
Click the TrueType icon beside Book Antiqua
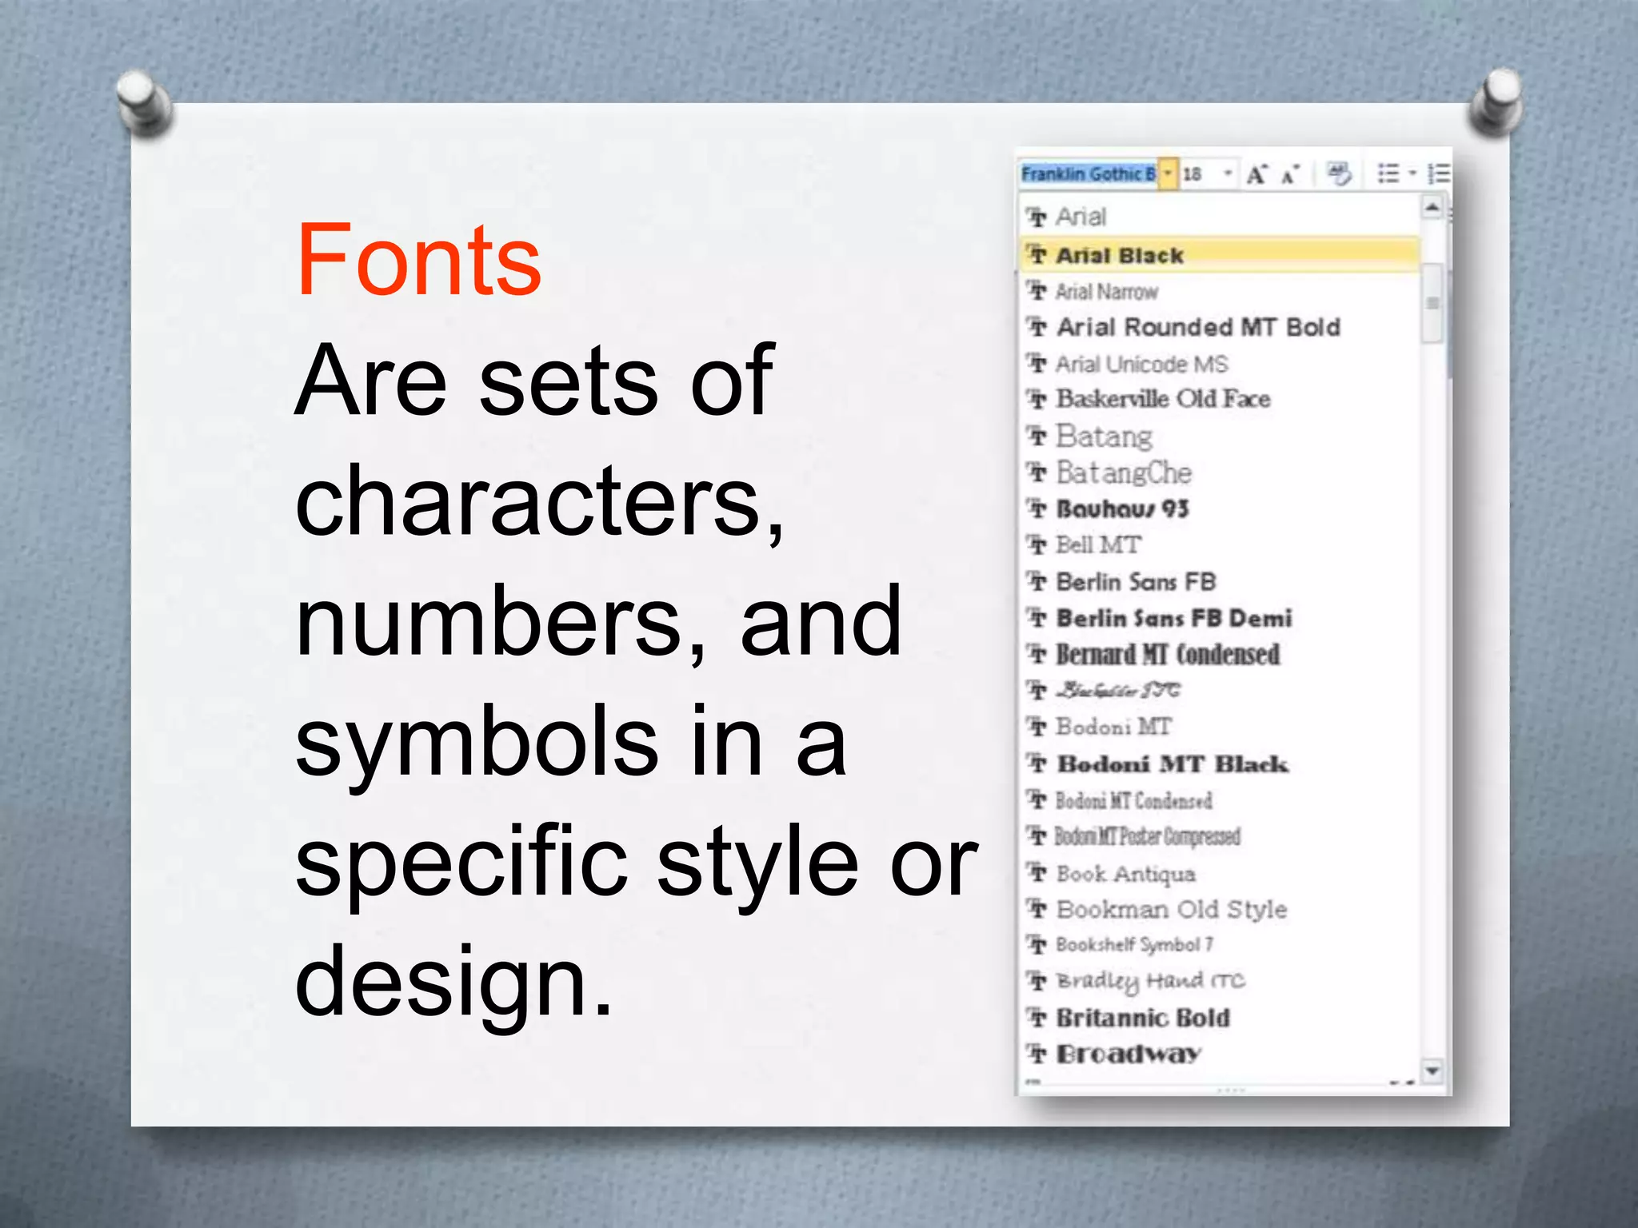click(1037, 873)
